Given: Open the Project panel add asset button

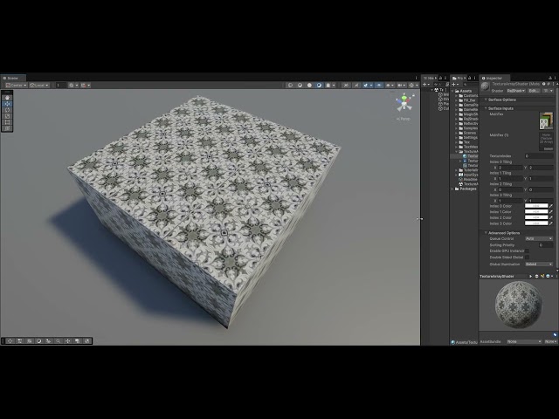Looking at the screenshot, I should (x=455, y=85).
